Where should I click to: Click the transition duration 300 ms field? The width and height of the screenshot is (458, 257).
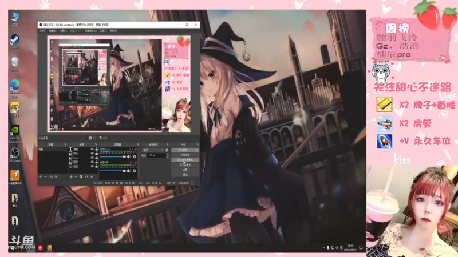[x=156, y=155]
